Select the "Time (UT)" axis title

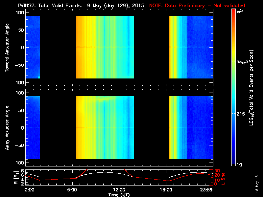[119, 195]
